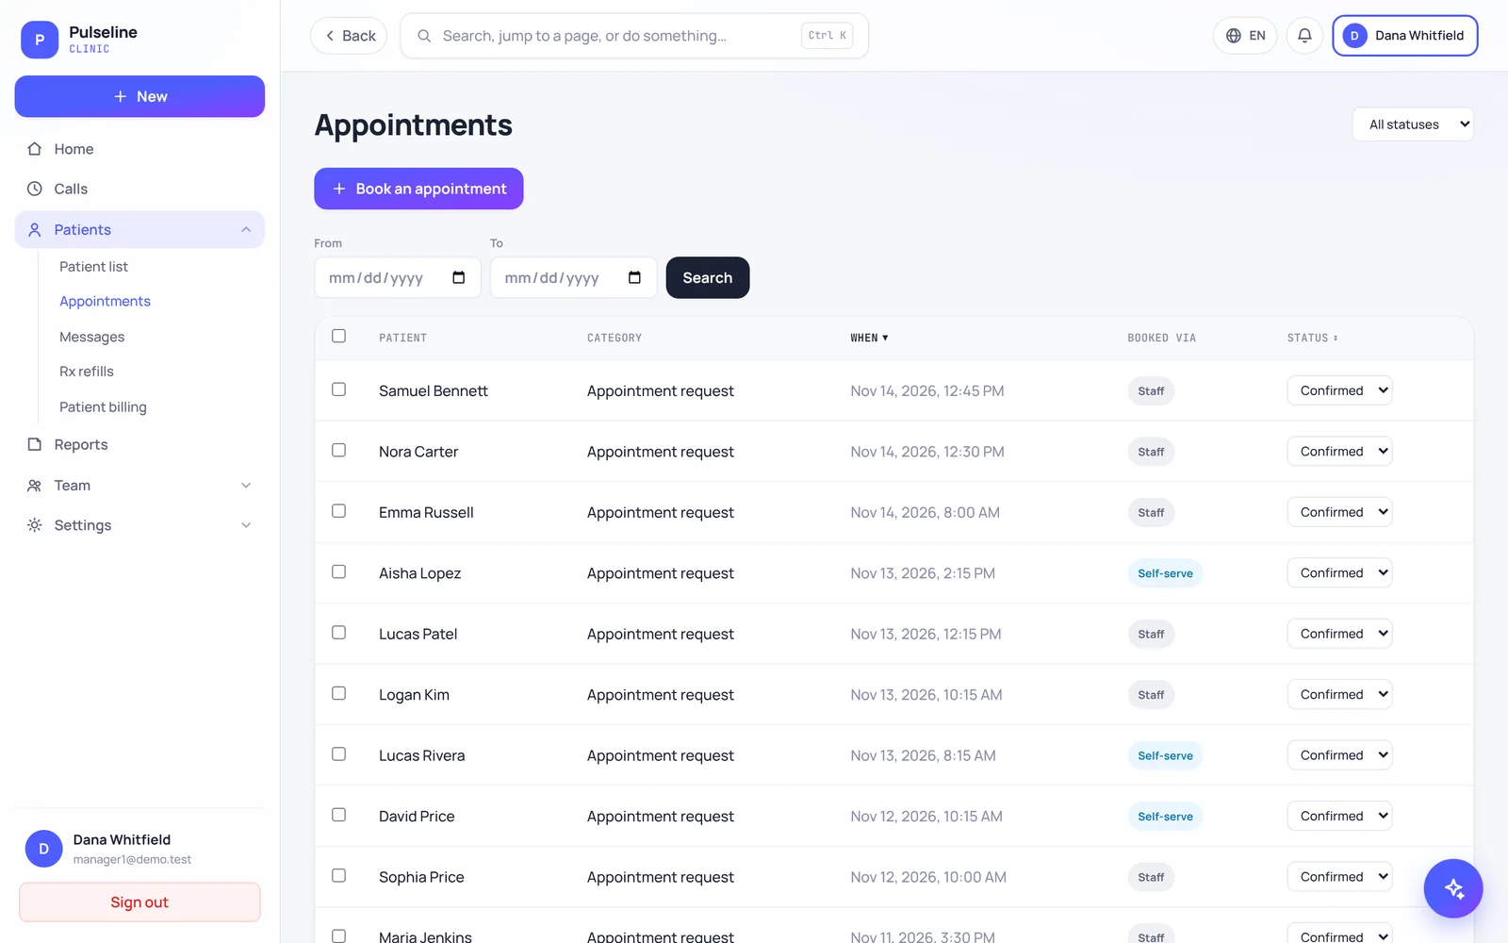This screenshot has width=1508, height=943.
Task: Toggle the select-all header checkbox
Action: pos(338,336)
